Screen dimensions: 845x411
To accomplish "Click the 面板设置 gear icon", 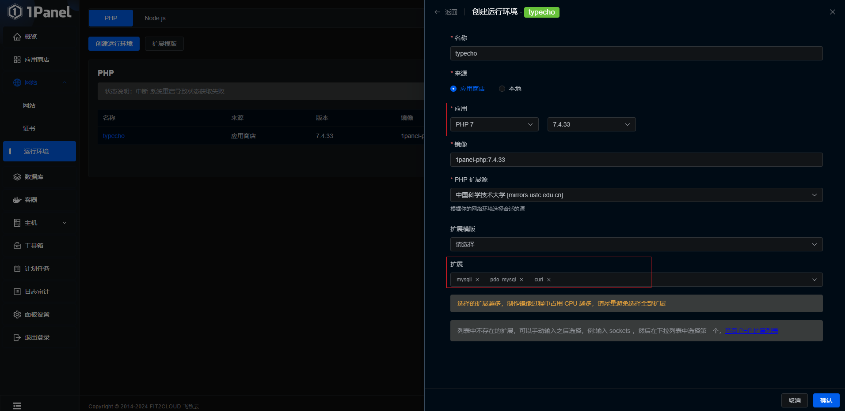I will click(17, 314).
